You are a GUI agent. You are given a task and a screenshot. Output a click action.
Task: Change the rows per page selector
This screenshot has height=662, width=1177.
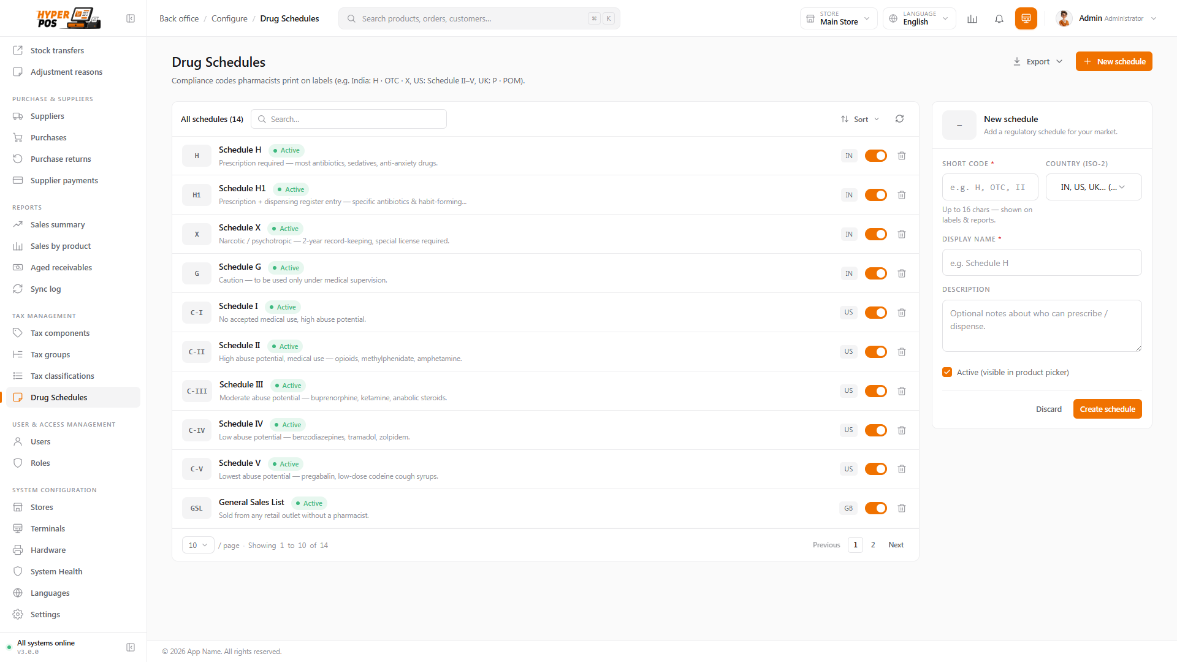click(198, 545)
